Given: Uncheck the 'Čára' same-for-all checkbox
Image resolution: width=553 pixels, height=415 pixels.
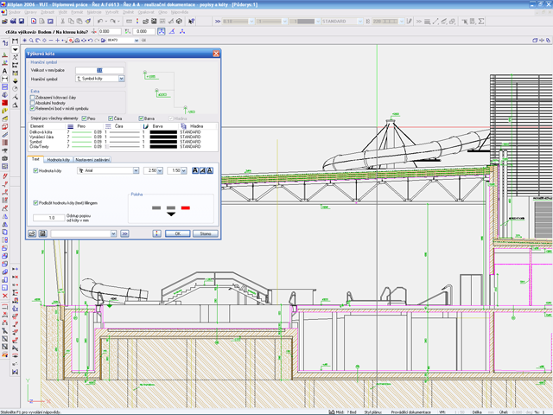Looking at the screenshot, I should click(111, 118).
